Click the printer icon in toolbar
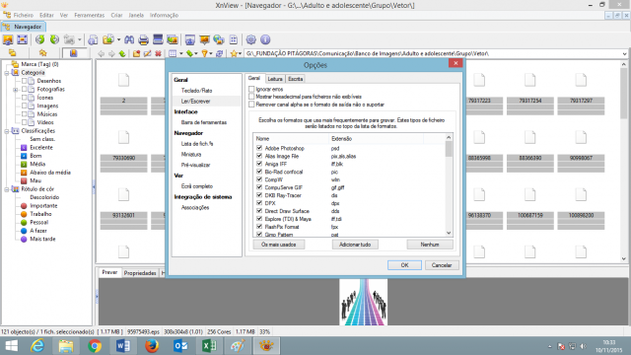Image resolution: width=631 pixels, height=355 pixels. coord(143,39)
